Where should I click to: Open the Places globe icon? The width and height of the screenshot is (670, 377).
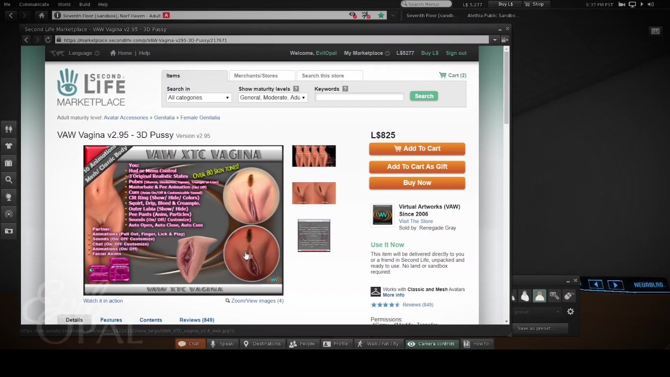click(8, 197)
